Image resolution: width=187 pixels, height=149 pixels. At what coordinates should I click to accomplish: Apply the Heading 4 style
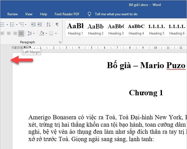coord(136,29)
